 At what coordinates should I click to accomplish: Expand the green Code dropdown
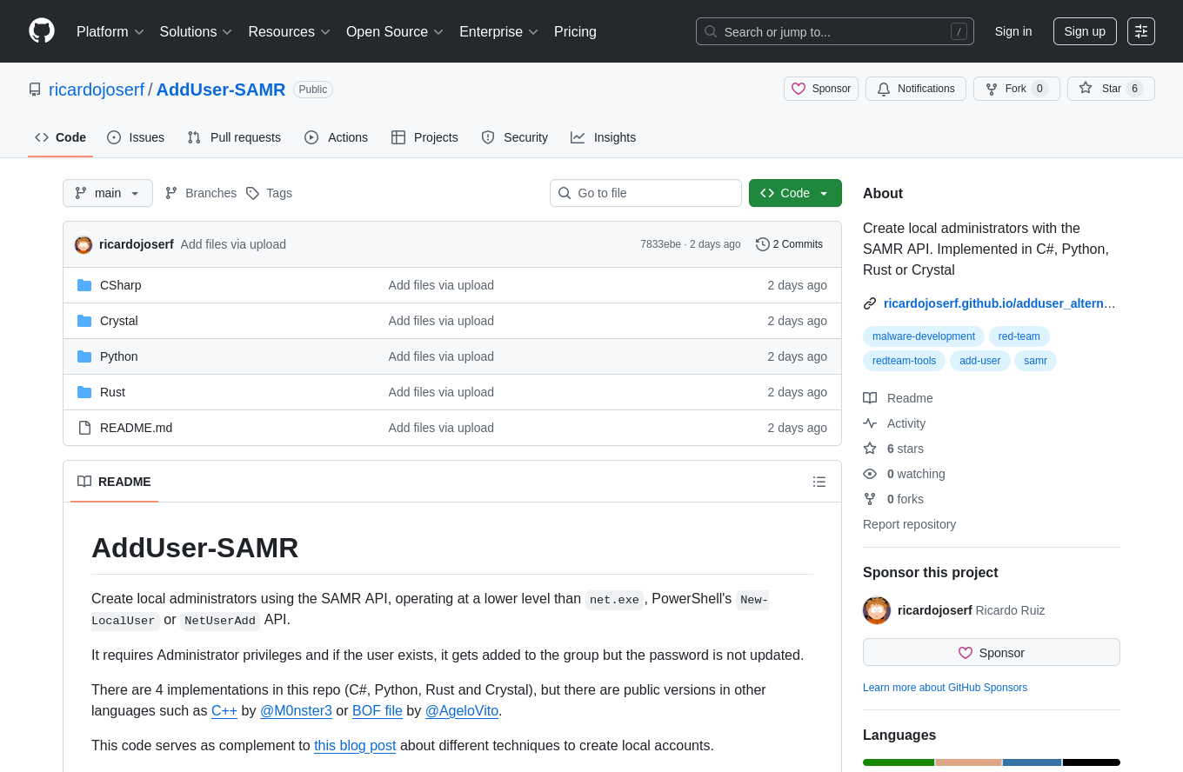click(x=794, y=193)
